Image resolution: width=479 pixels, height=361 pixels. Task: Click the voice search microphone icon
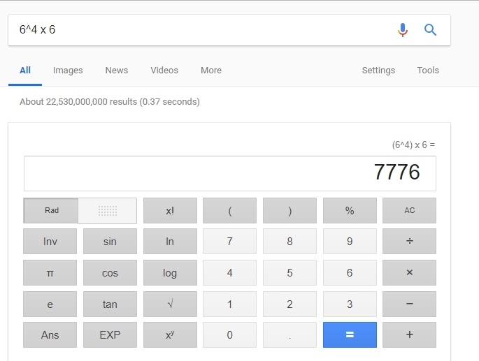(403, 30)
